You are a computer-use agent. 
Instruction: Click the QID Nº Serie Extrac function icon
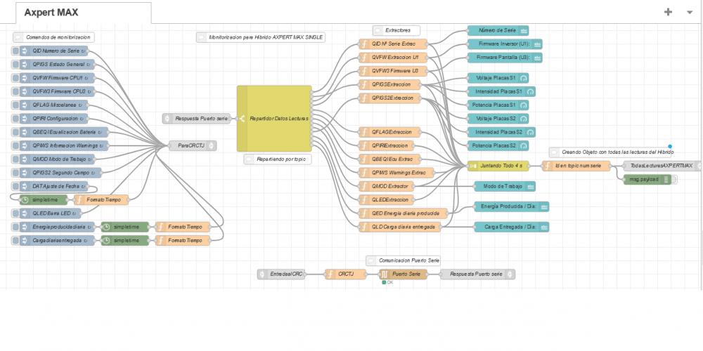coord(364,44)
